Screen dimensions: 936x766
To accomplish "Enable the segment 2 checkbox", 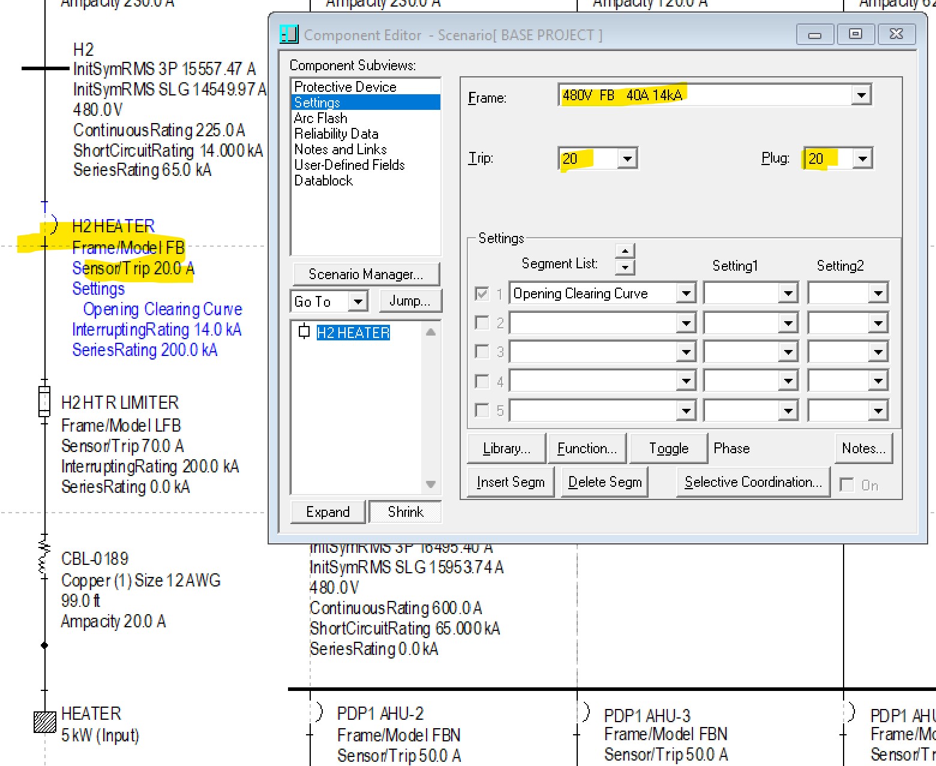I will [482, 323].
